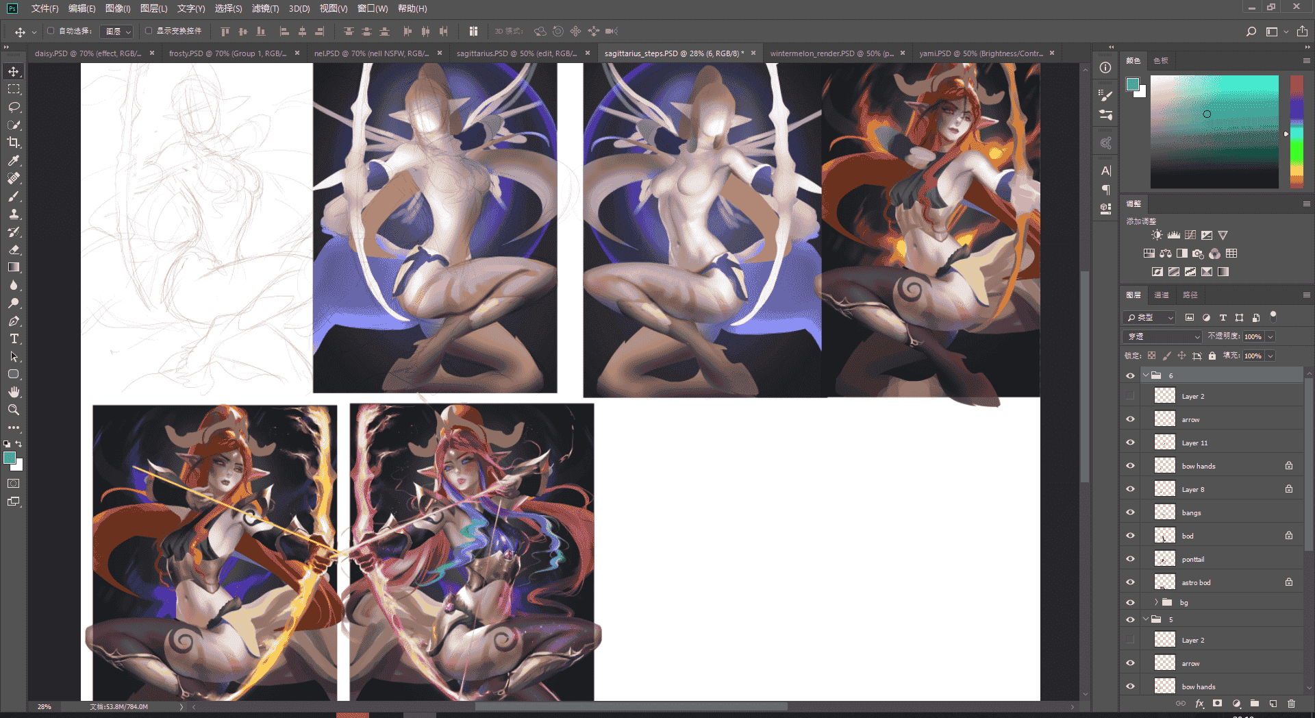
Task: Open the auto-select target dropdown
Action: 116,32
